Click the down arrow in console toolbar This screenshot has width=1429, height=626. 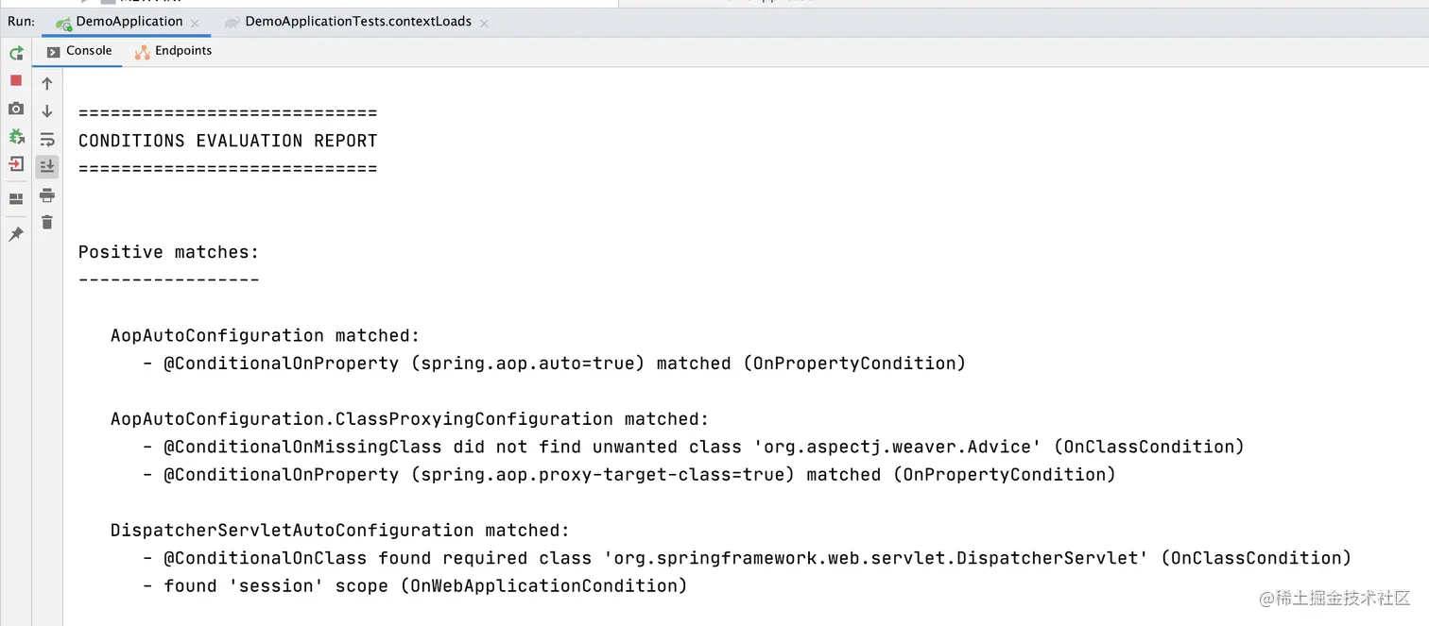click(47, 111)
